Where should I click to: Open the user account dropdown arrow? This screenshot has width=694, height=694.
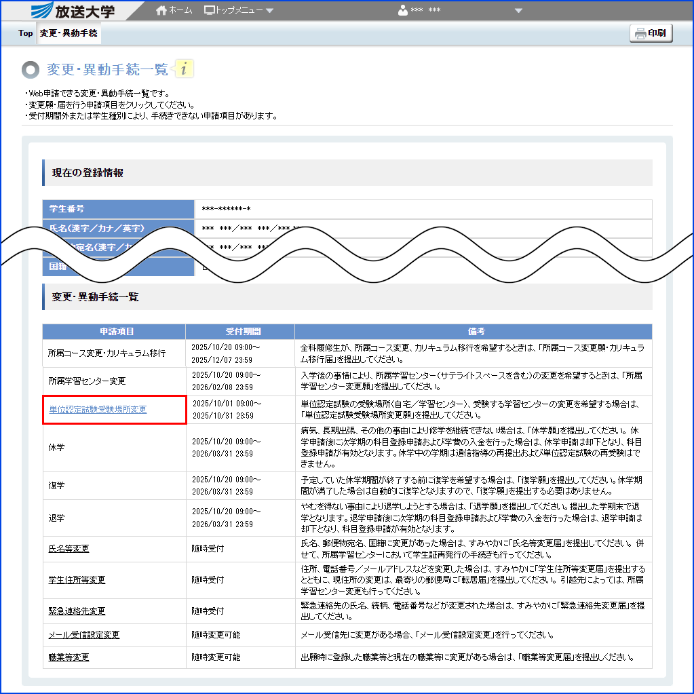coord(518,11)
